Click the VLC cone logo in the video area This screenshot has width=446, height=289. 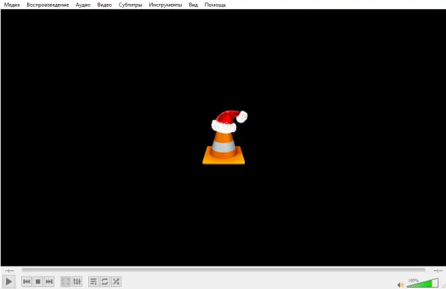[x=225, y=137]
